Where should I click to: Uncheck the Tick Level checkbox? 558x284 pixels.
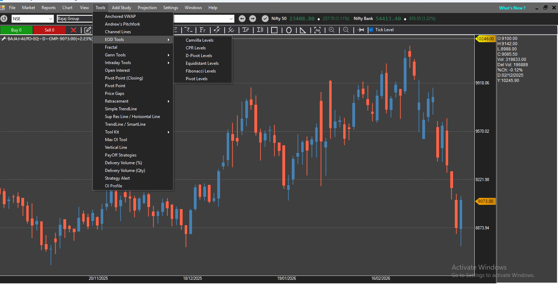pos(371,30)
